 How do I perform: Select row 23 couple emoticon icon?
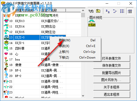(x=6, y=92)
